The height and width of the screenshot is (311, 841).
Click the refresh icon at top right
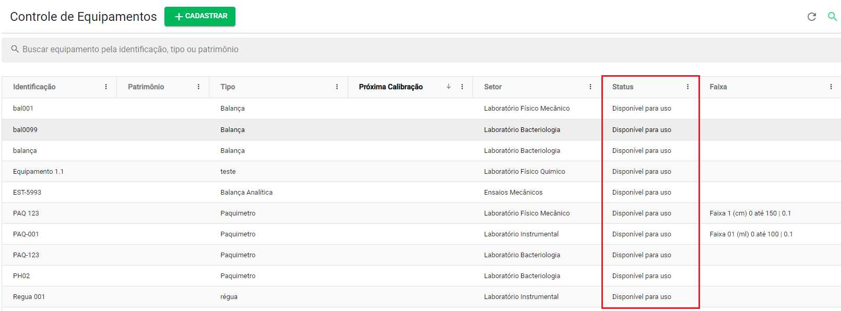coord(811,17)
